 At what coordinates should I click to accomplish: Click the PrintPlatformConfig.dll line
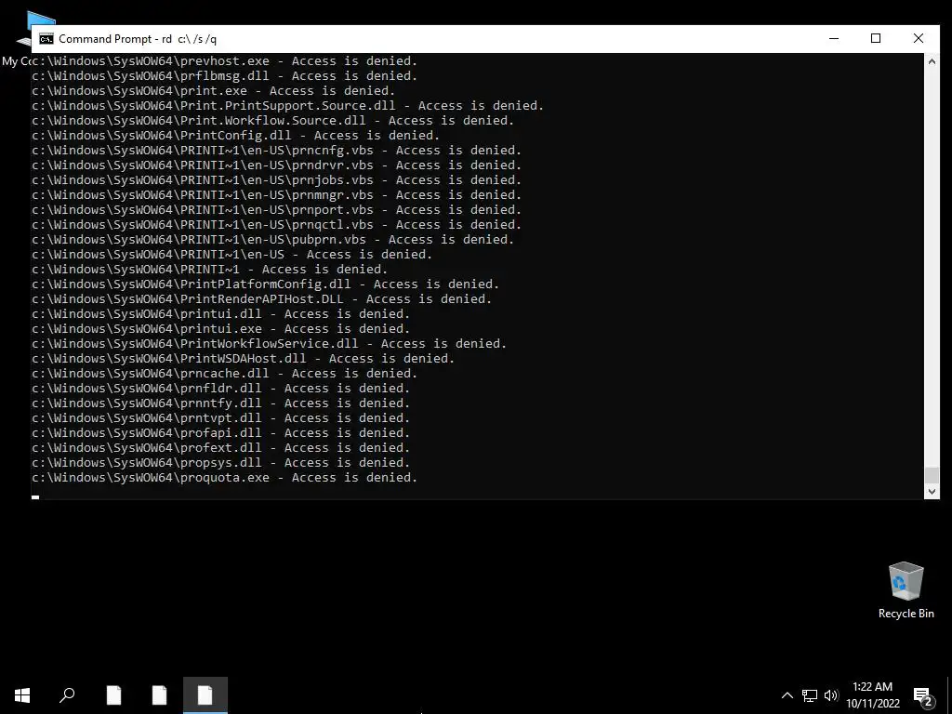pos(265,284)
